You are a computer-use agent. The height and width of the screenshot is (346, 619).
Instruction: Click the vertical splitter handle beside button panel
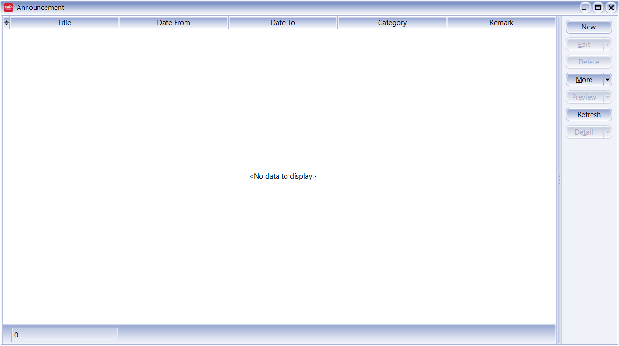point(559,180)
